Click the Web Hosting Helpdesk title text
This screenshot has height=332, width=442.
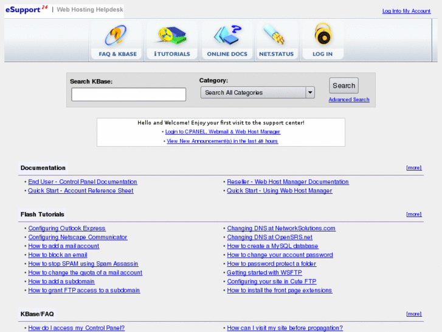click(x=90, y=10)
